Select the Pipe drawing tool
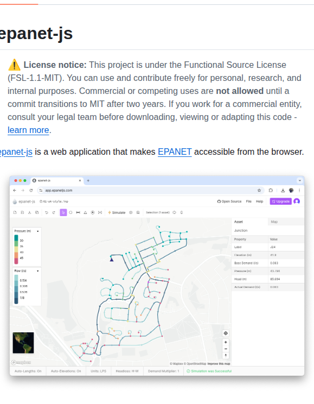314x404 pixels. (78, 212)
